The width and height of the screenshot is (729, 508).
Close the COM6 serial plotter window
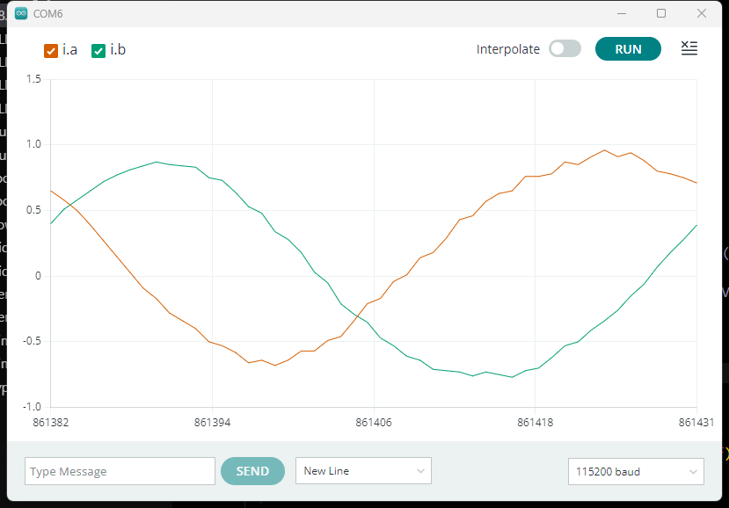[x=701, y=14]
